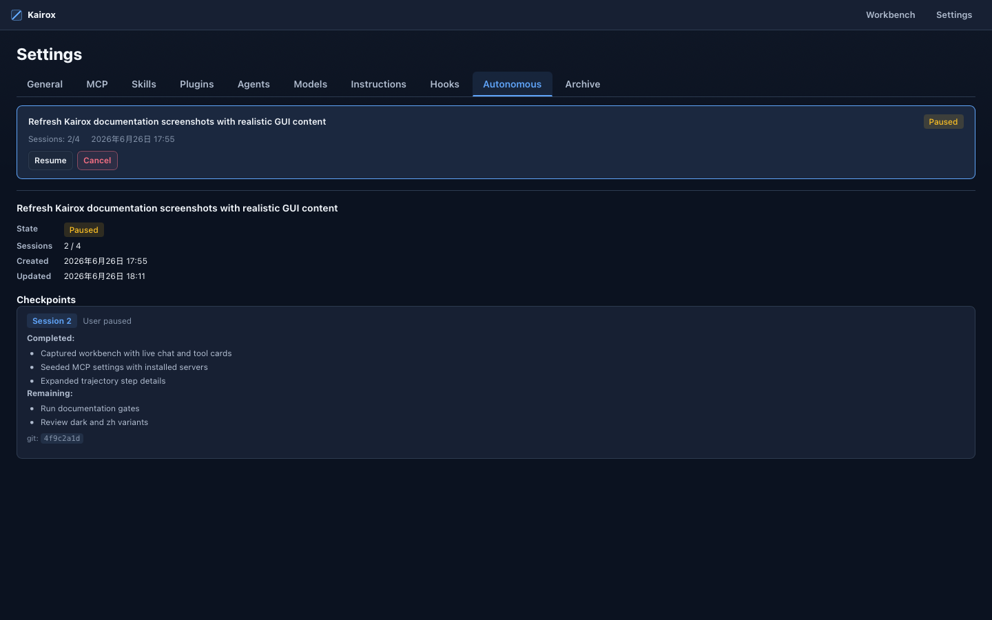Open the Plugins tab
This screenshot has height=620, width=992.
click(197, 84)
